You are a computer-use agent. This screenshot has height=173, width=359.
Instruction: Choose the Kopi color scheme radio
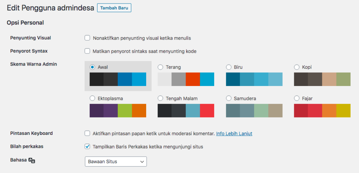click(297, 67)
